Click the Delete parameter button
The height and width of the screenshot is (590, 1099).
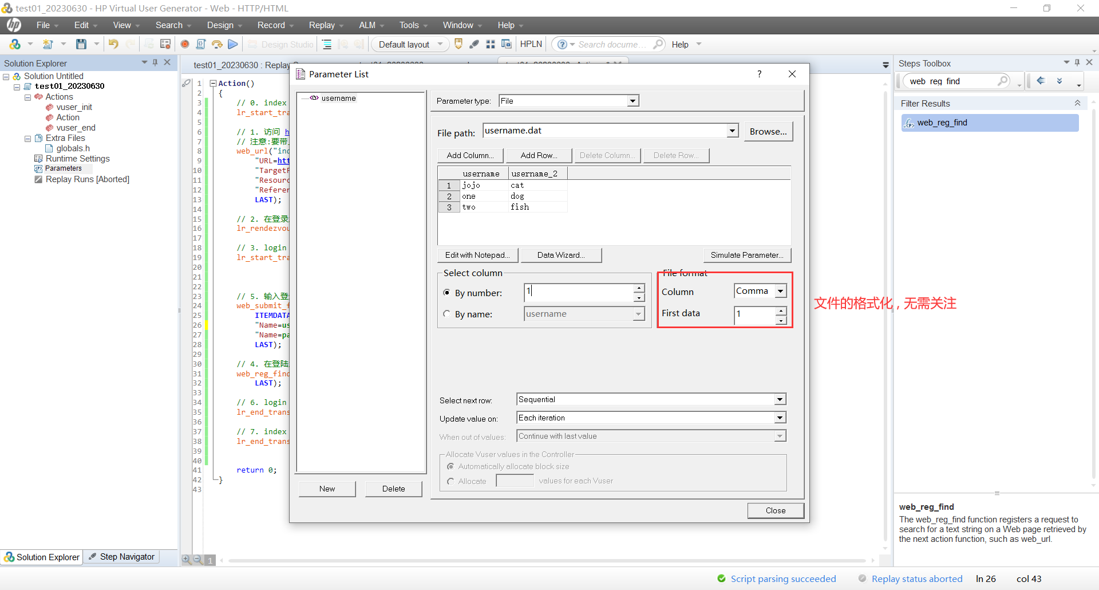coord(393,489)
